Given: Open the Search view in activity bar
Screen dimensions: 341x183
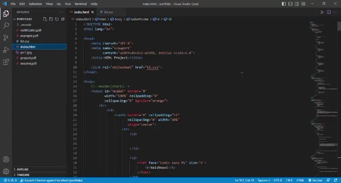Looking at the screenshot, I should pyautogui.click(x=6, y=25).
